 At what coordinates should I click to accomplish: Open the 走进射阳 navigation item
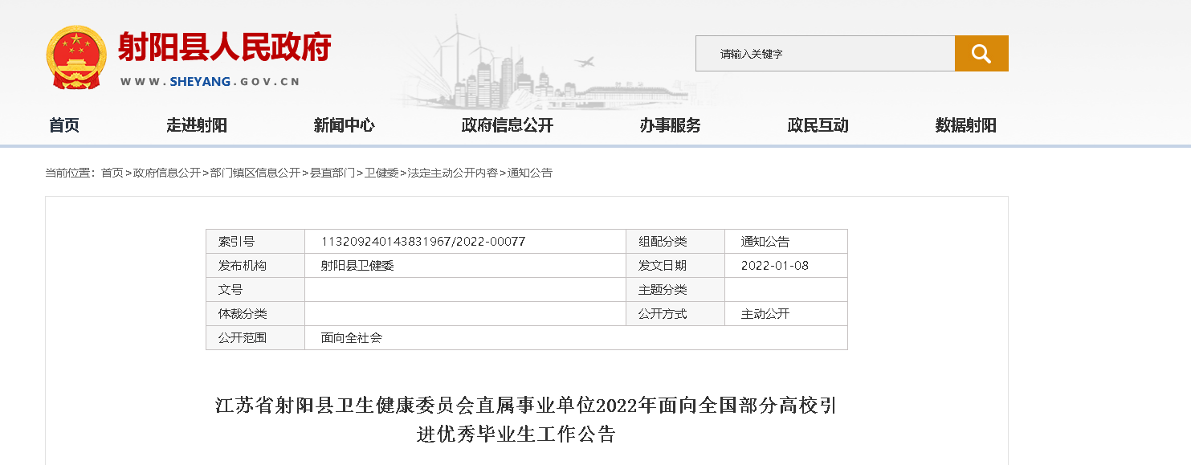pos(197,125)
